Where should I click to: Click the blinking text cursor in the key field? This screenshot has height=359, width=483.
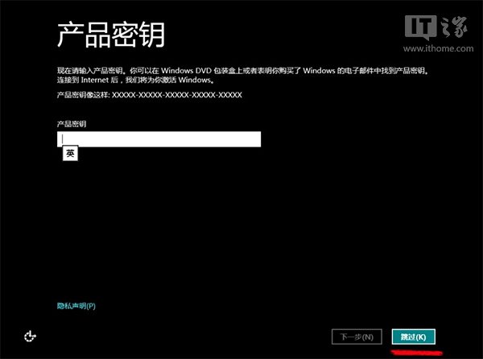(62, 139)
